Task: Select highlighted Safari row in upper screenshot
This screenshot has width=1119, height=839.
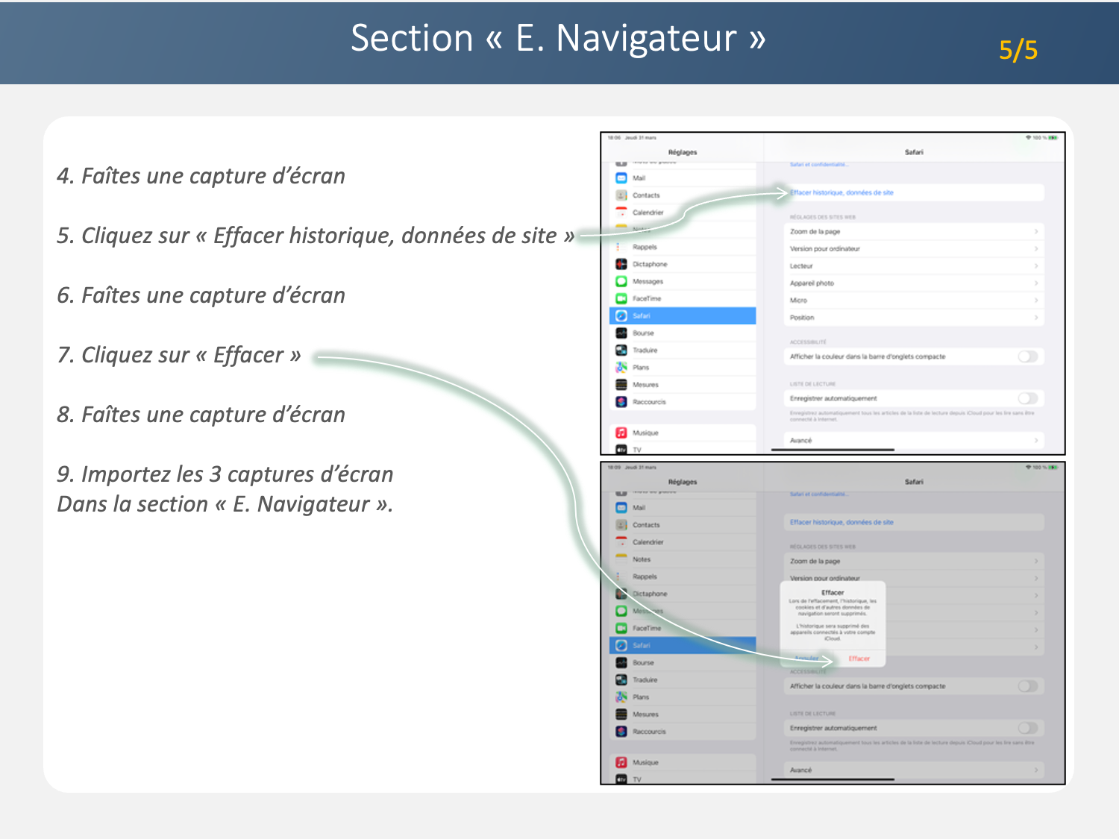Action: [683, 315]
